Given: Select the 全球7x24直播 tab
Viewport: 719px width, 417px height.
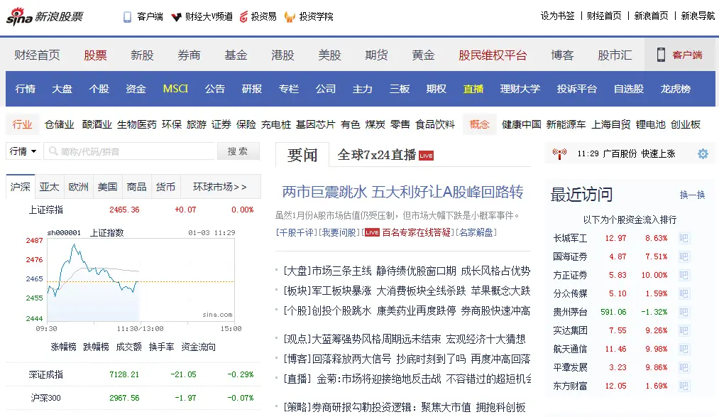Looking at the screenshot, I should click(x=377, y=155).
